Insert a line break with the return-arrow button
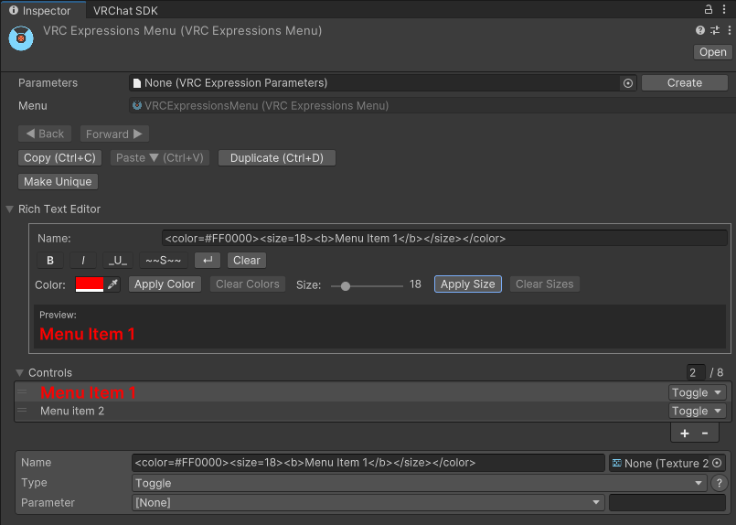The image size is (736, 525). point(208,260)
